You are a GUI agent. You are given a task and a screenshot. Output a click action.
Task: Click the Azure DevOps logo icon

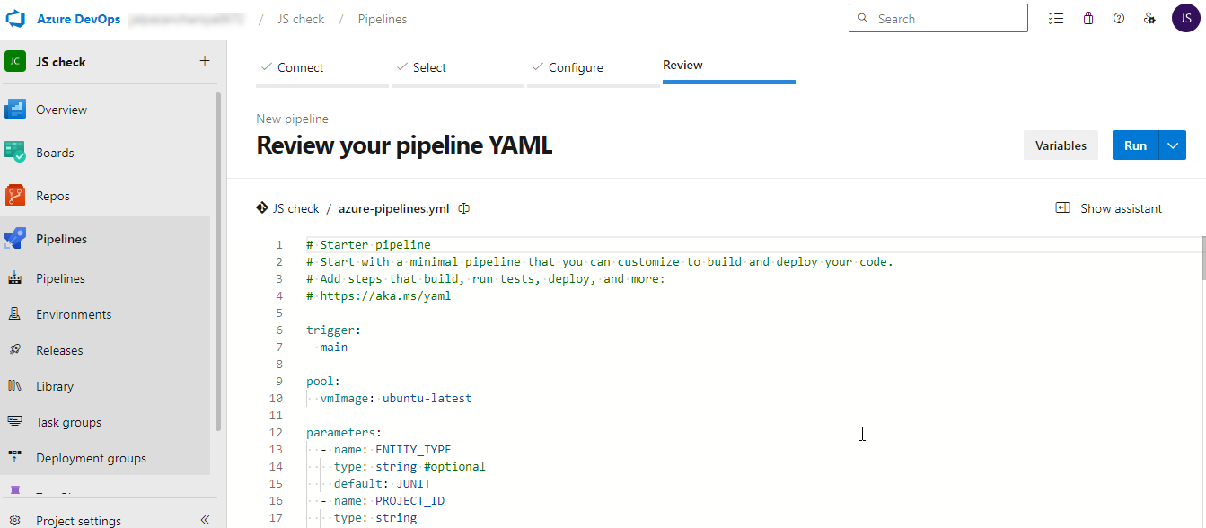pyautogui.click(x=16, y=19)
